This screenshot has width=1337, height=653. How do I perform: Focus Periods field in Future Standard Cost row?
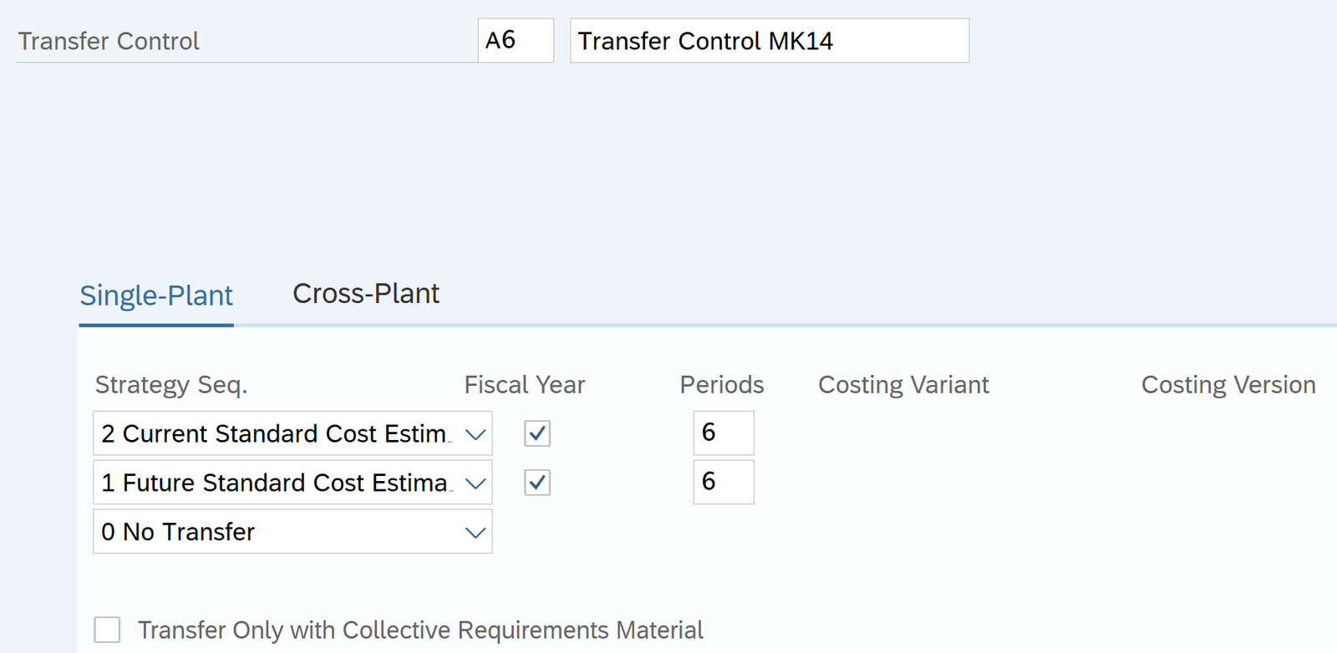click(723, 482)
